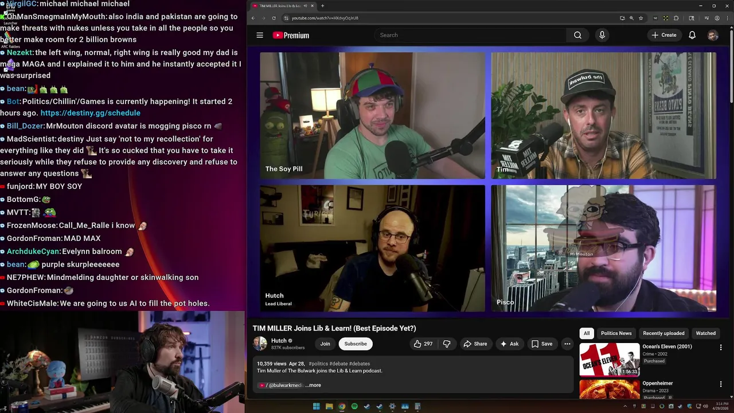Open options menu for Ocean's Eleven
This screenshot has height=413, width=734.
pyautogui.click(x=721, y=347)
